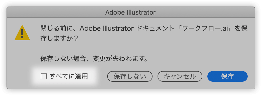This screenshot has width=262, height=96.
Task: Click the 保存しない button
Action: click(x=130, y=76)
